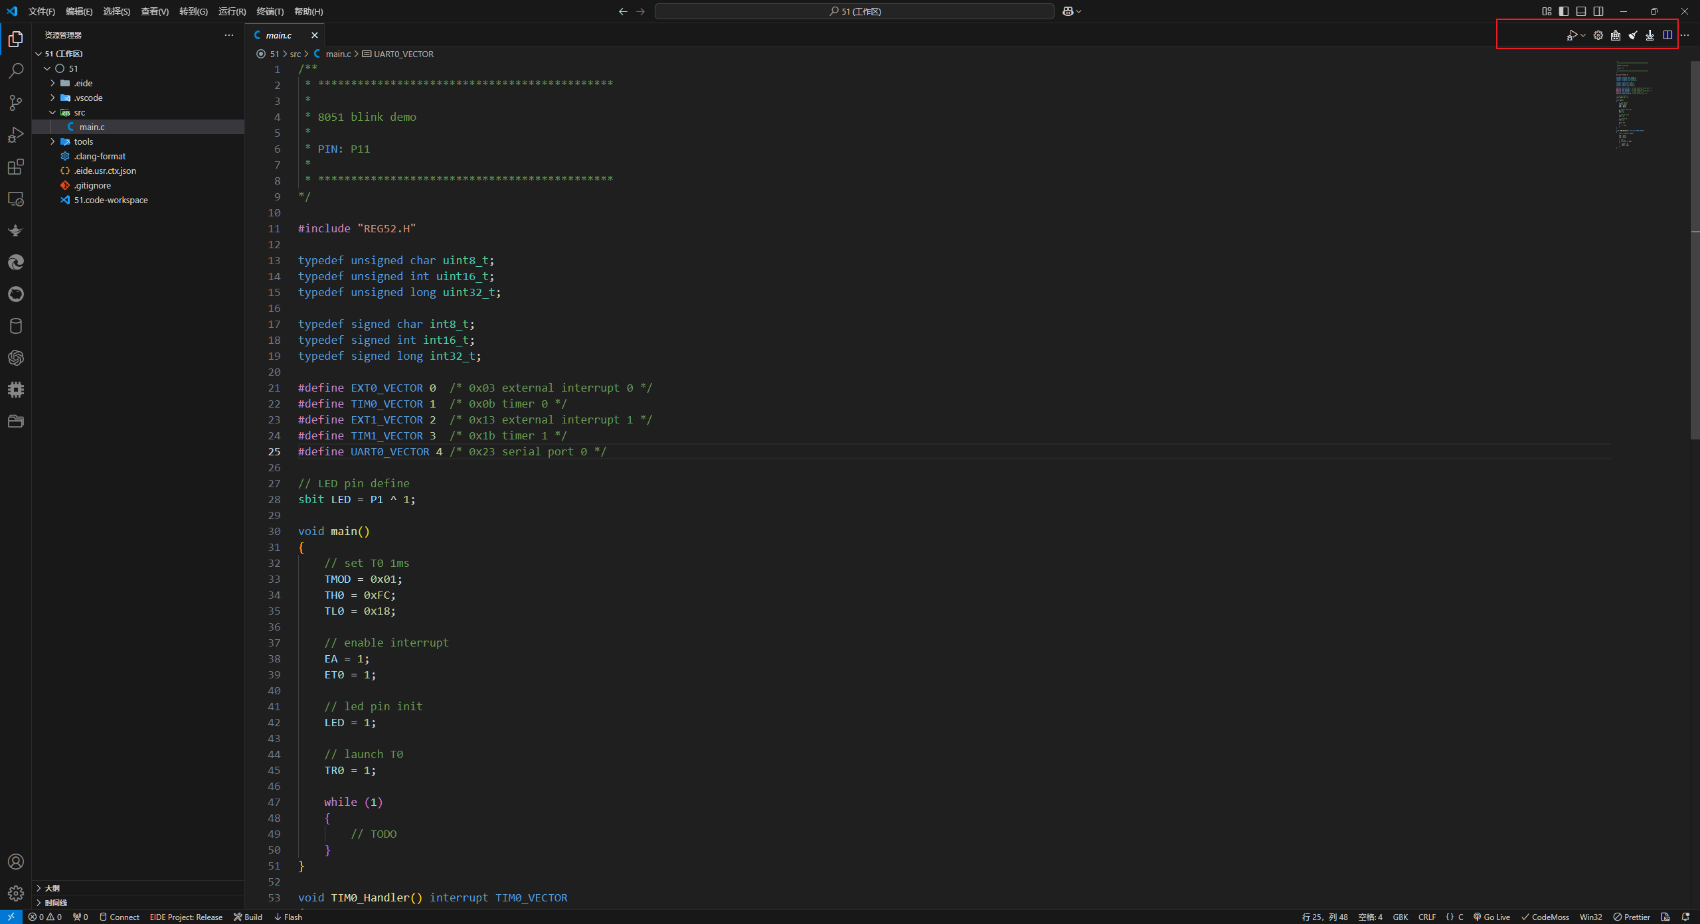The height and width of the screenshot is (924, 1700).
Task: Click the errors and warnings count
Action: (45, 917)
